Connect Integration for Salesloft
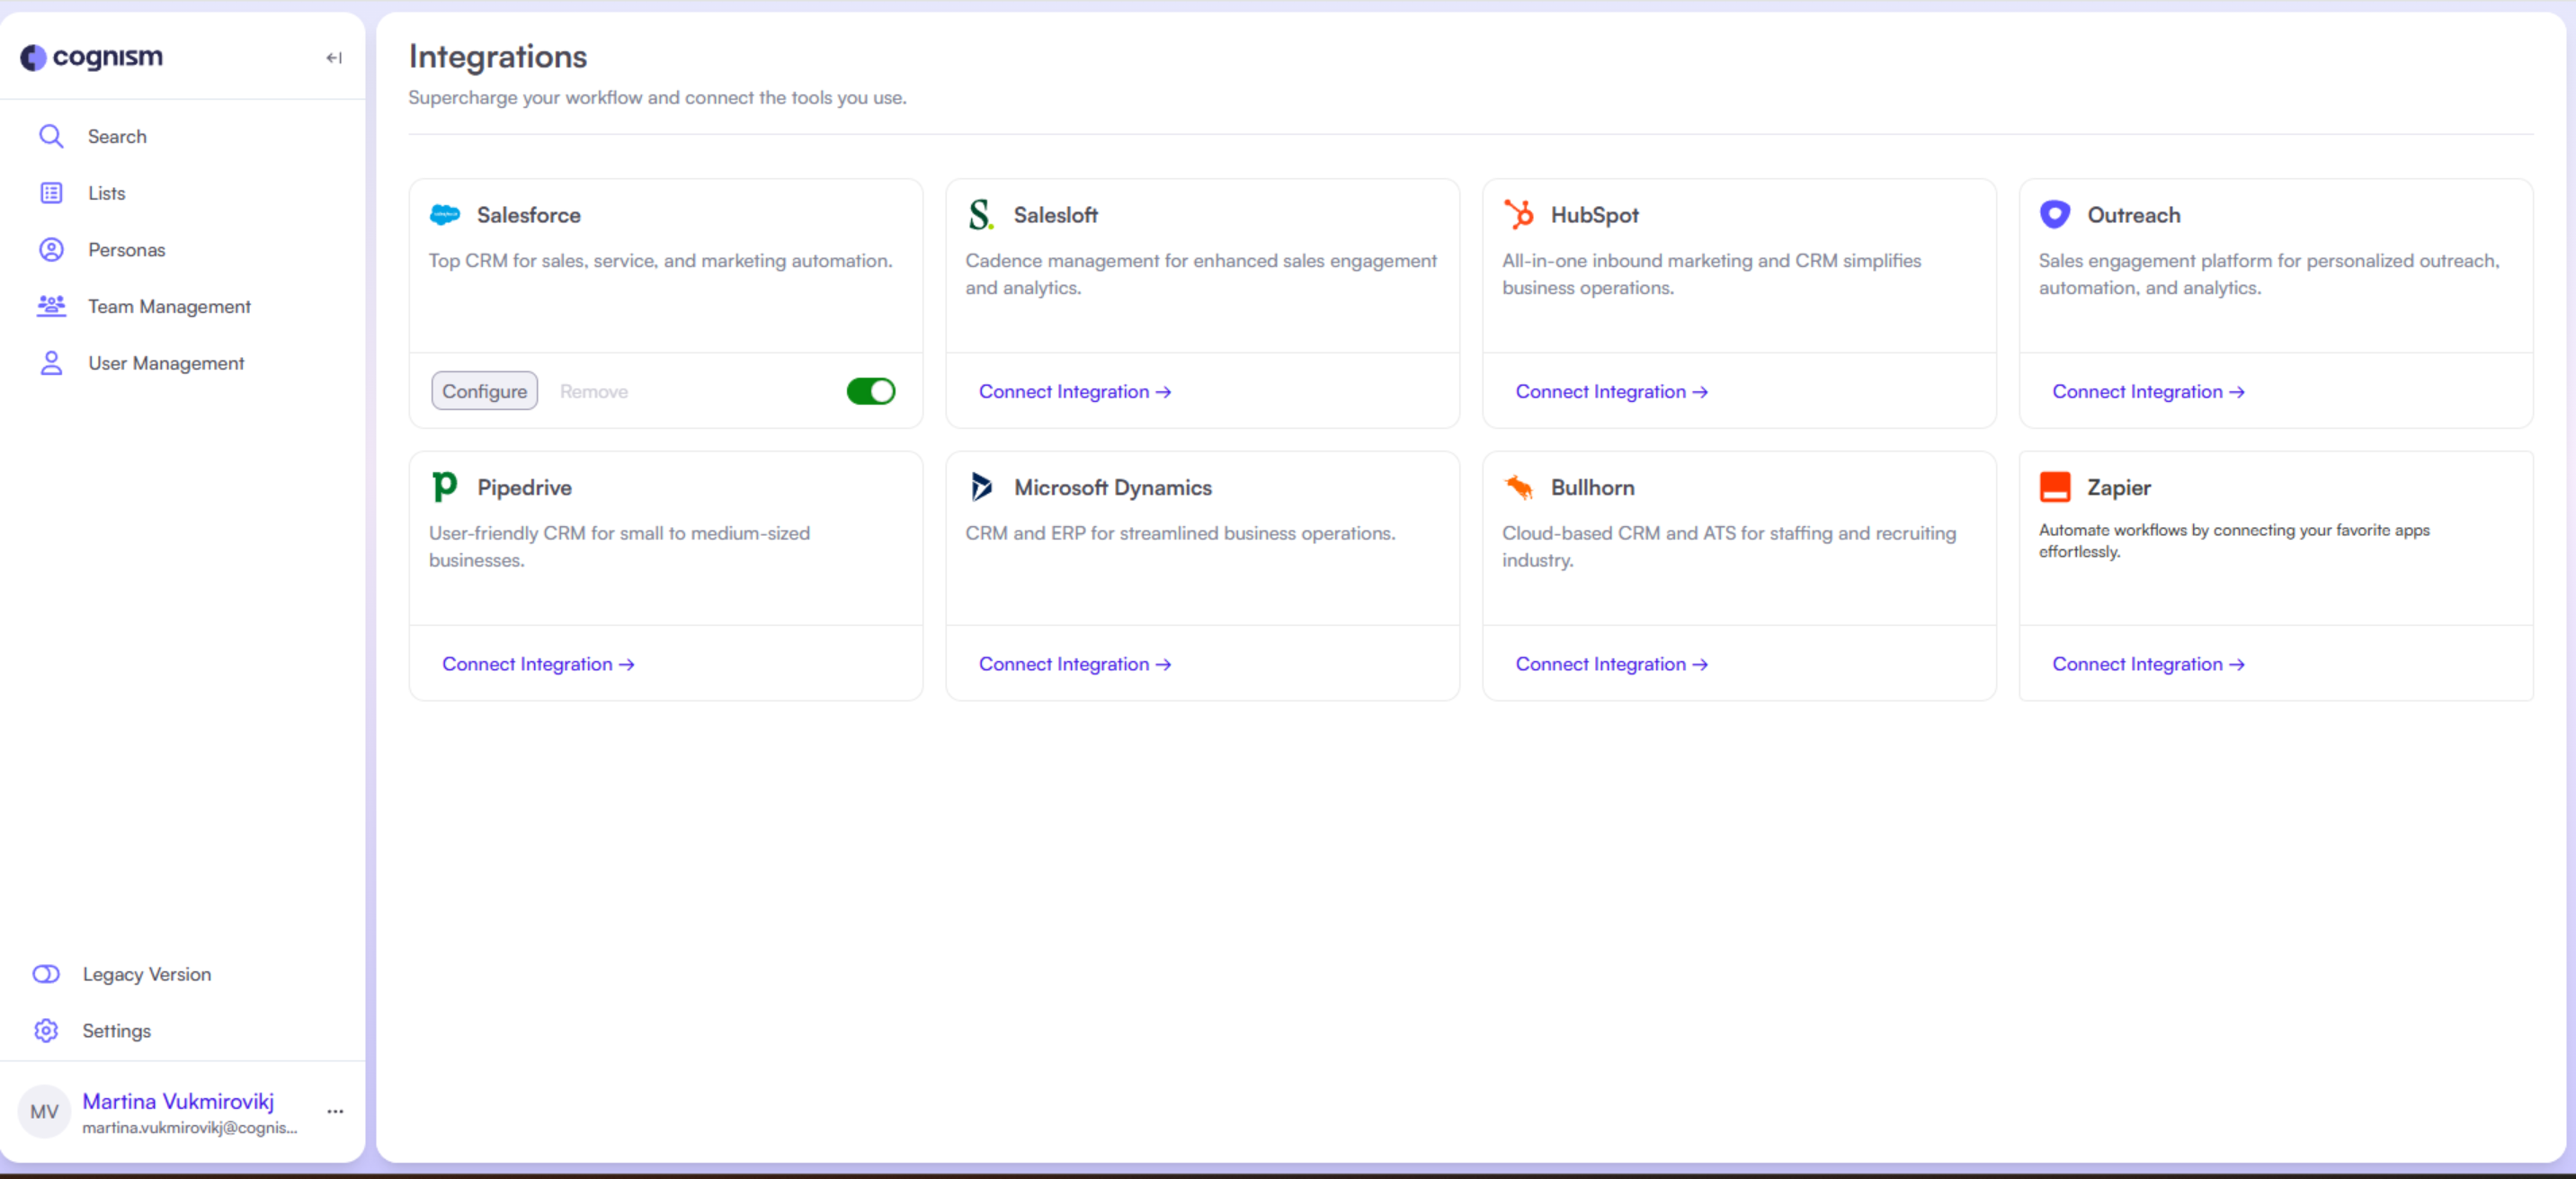The width and height of the screenshot is (2576, 1179). pos(1075,391)
